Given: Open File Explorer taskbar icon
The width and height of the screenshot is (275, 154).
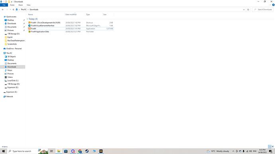Looking at the screenshot, I should tap(59, 151).
